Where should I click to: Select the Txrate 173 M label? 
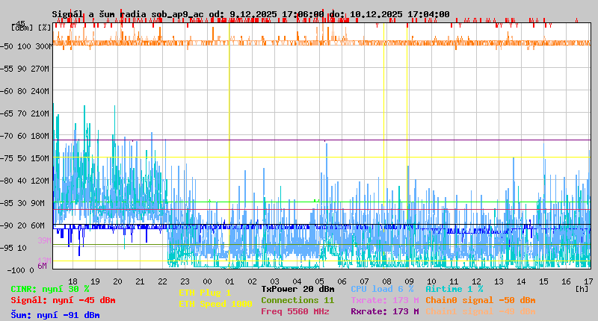384,300
